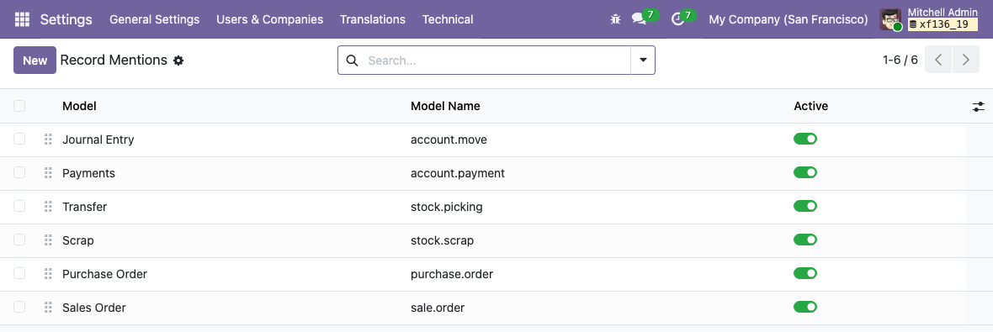
Task: Select the Journal Entry row checkbox
Action: pos(19,140)
